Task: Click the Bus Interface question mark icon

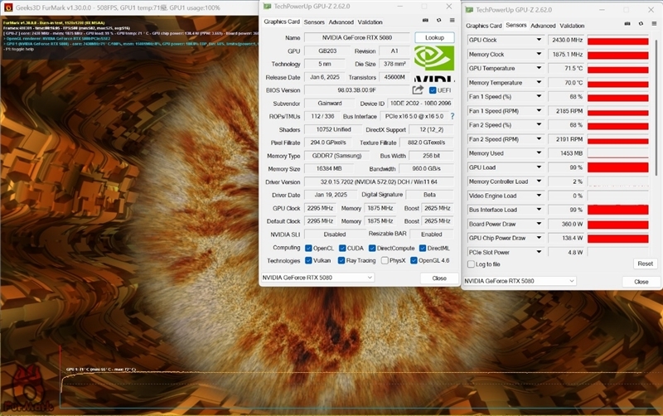Action: click(452, 116)
